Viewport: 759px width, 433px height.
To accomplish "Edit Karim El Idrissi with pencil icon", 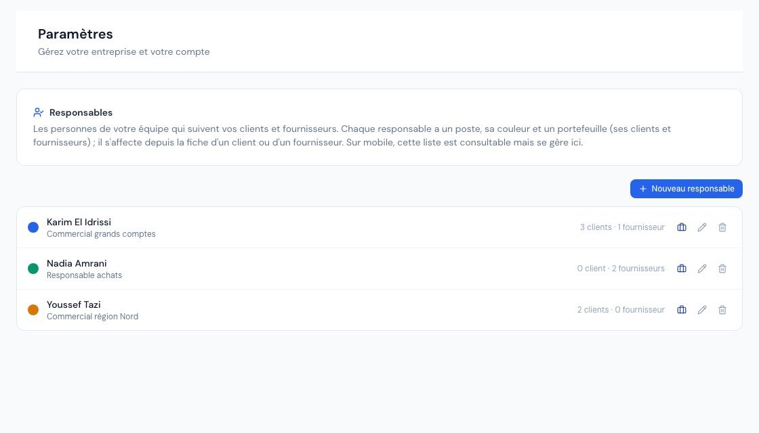I will tap(702, 227).
